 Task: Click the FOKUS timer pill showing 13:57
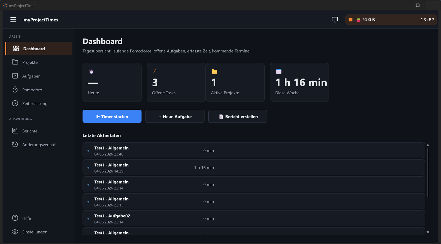click(391, 20)
